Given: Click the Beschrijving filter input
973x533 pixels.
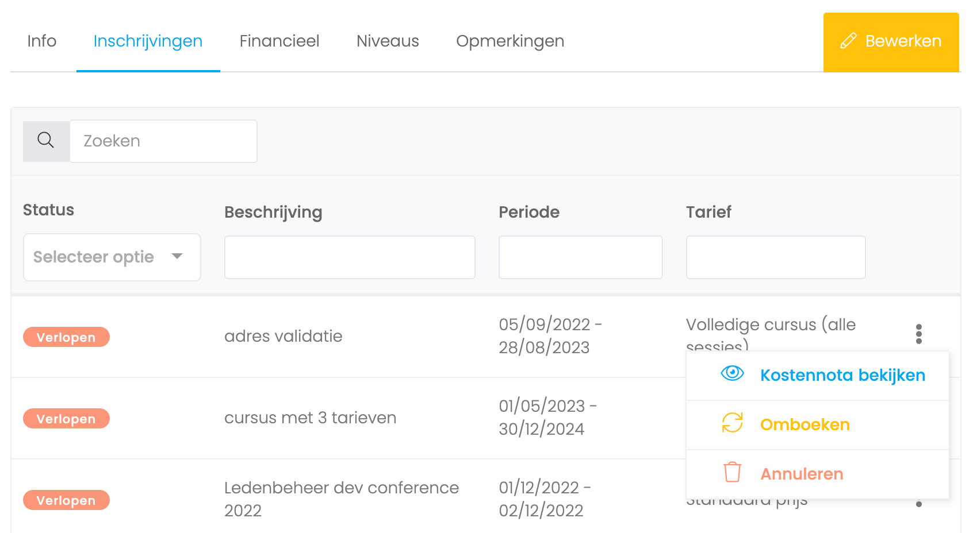Looking at the screenshot, I should click(350, 257).
